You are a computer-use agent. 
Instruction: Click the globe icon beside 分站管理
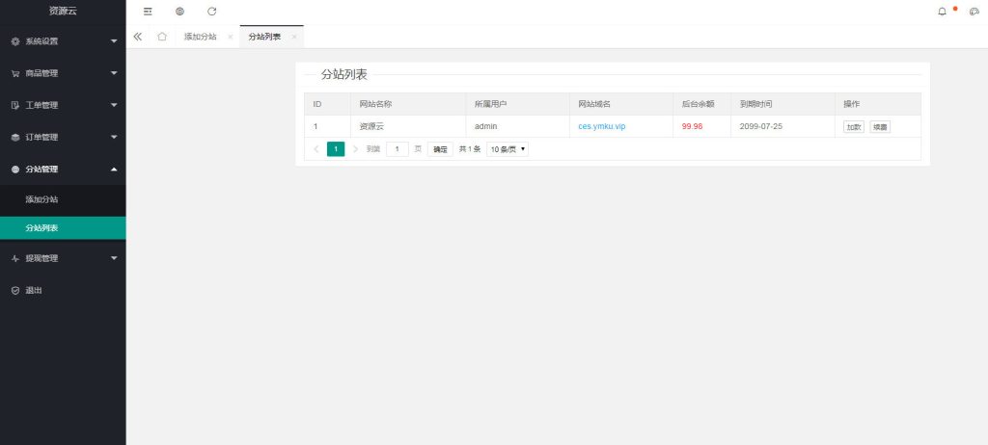pyautogui.click(x=15, y=170)
